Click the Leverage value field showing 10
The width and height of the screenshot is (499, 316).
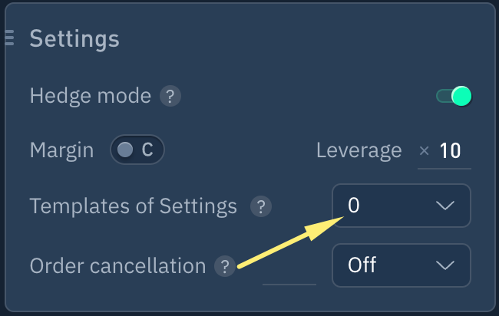click(x=451, y=150)
